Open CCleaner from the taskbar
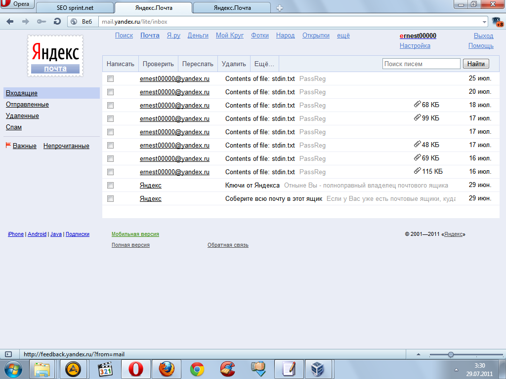Screen dimensions: 506x379 pyautogui.click(x=228, y=369)
